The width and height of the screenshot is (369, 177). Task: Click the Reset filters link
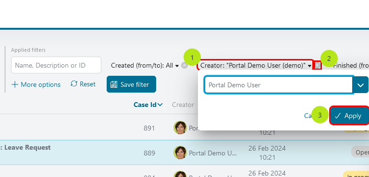(x=83, y=84)
